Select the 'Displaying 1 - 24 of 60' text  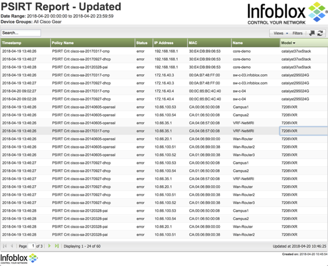82,246
